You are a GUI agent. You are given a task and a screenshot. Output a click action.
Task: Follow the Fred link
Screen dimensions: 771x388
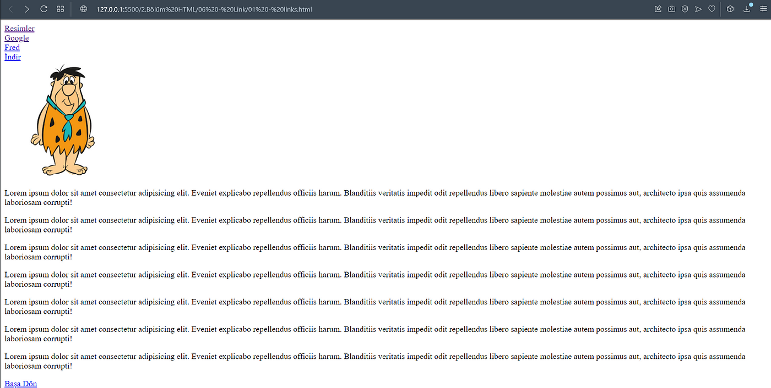[12, 47]
